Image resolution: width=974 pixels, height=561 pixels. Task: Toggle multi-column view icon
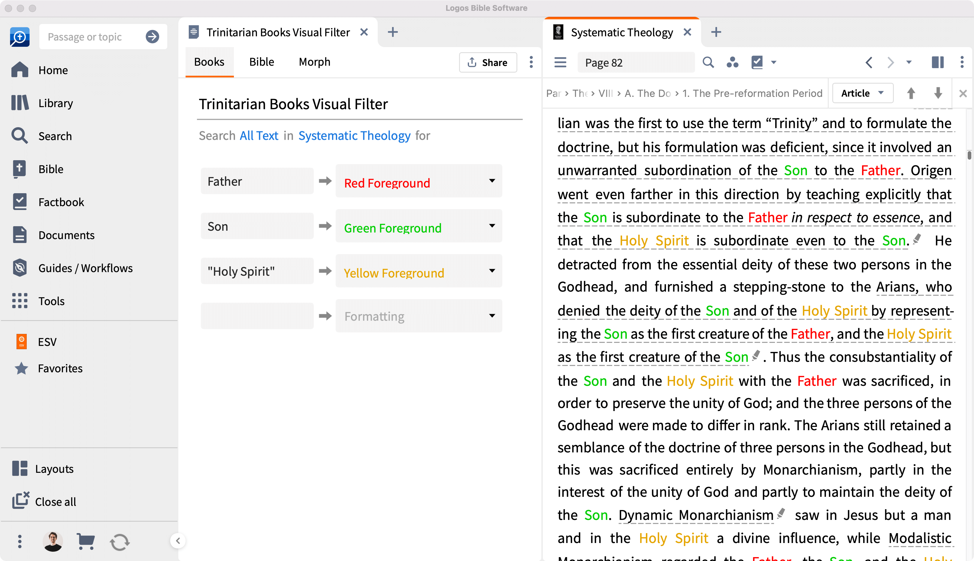(x=937, y=62)
